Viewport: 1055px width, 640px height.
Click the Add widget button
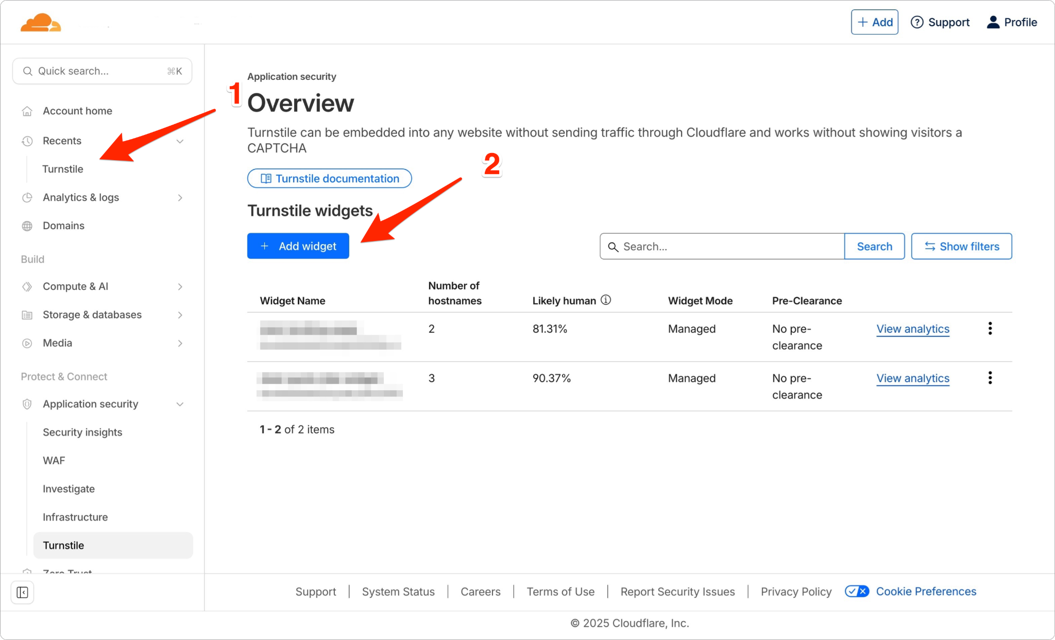298,246
